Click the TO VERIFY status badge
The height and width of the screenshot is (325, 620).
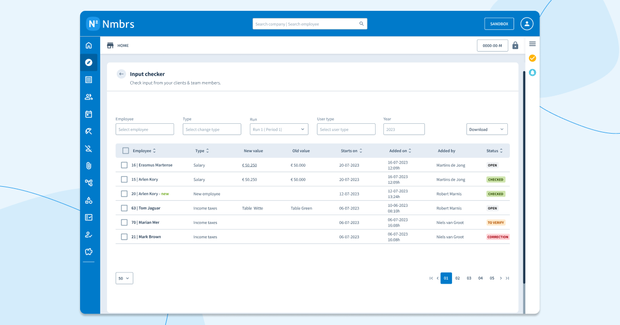pos(496,222)
